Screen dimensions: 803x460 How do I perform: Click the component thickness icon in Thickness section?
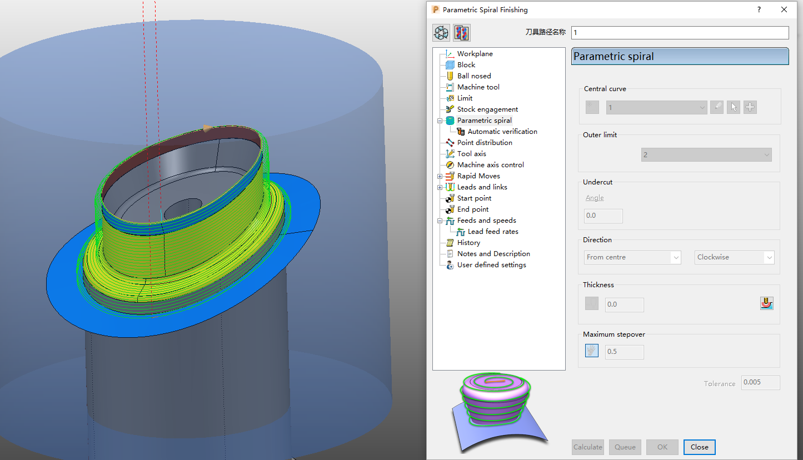point(767,303)
